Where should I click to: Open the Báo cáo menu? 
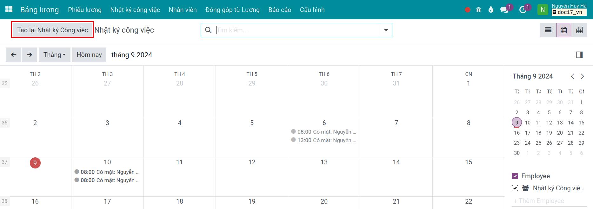tap(280, 10)
